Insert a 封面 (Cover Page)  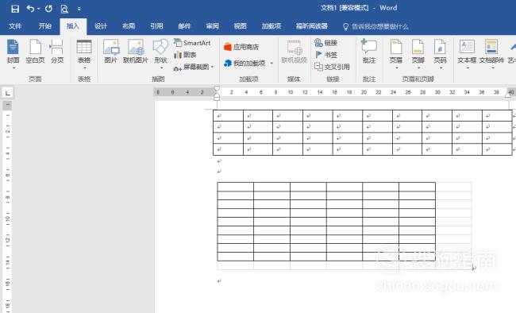point(13,52)
